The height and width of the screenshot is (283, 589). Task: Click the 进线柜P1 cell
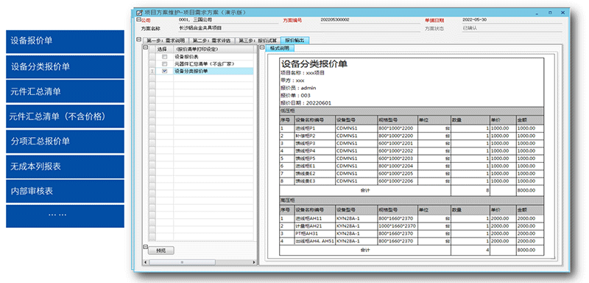(314, 128)
